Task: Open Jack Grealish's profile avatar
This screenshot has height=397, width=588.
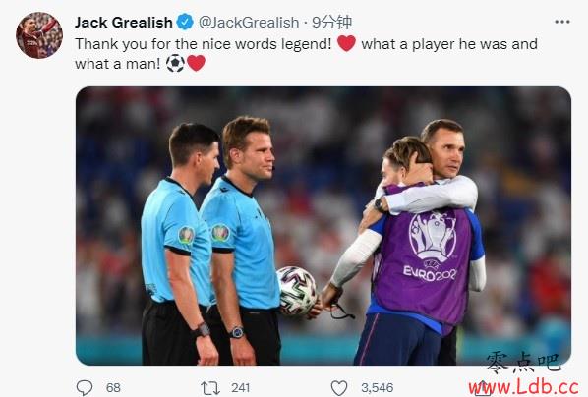Action: [39, 35]
